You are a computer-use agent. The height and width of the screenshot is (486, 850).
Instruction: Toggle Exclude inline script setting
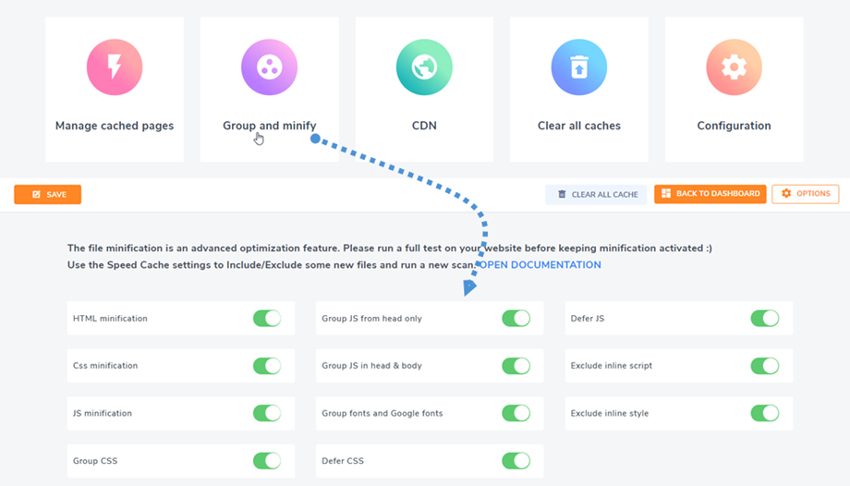point(764,366)
